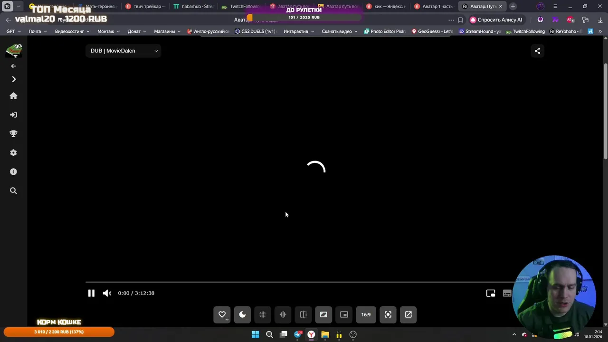
Task: Open the GeoGuessr bookmark
Action: pos(432,31)
